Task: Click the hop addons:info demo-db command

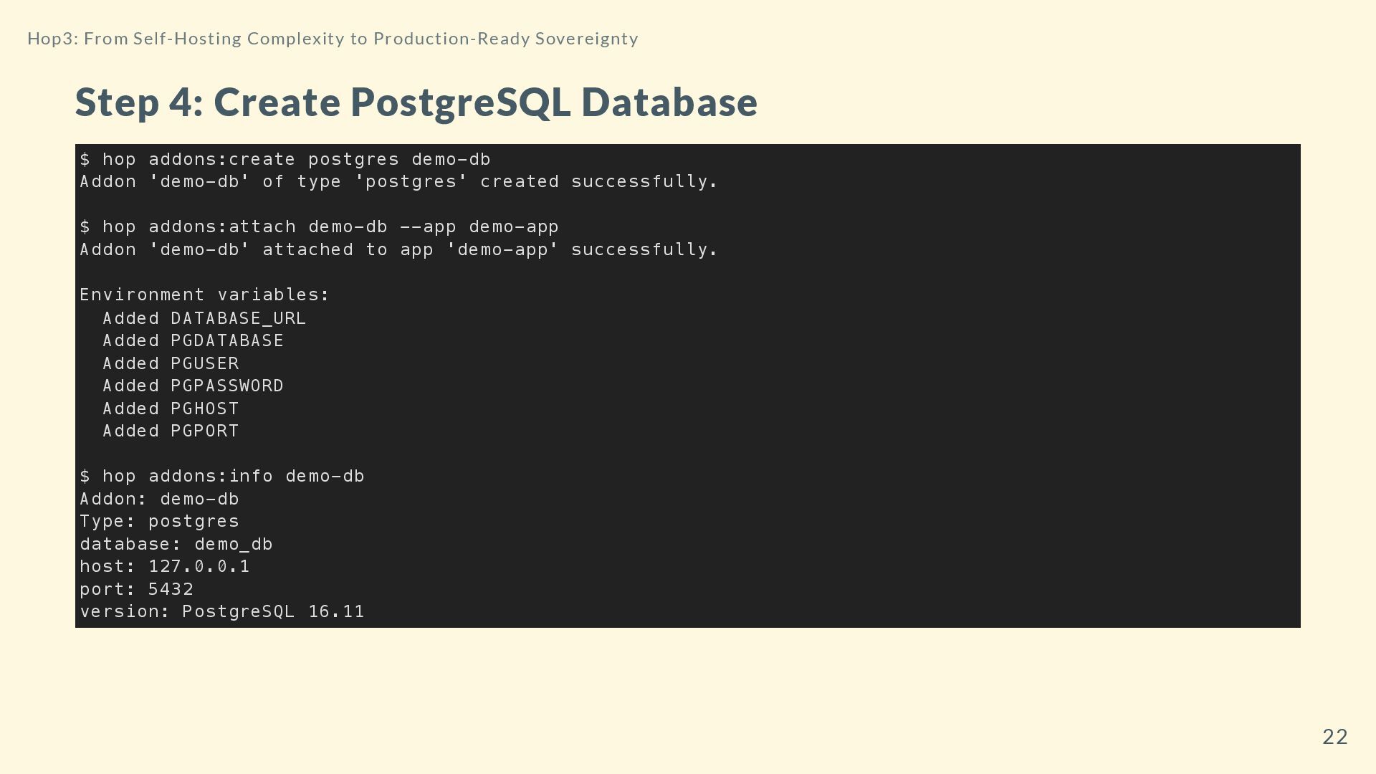Action: point(222,477)
